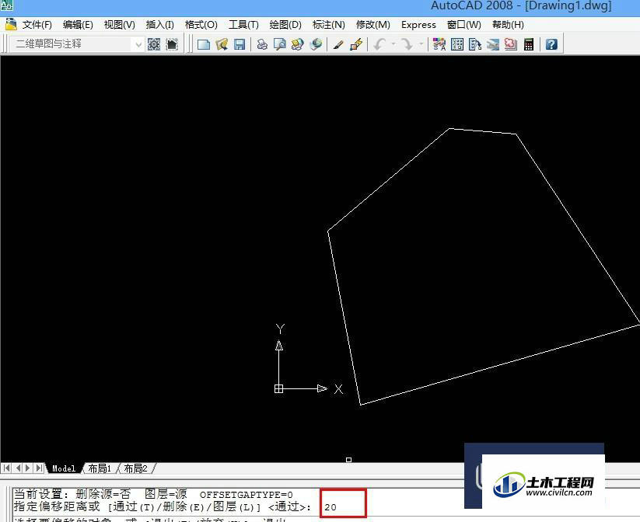Open the 绘图(D) menu
The image size is (640, 522).
tap(285, 25)
